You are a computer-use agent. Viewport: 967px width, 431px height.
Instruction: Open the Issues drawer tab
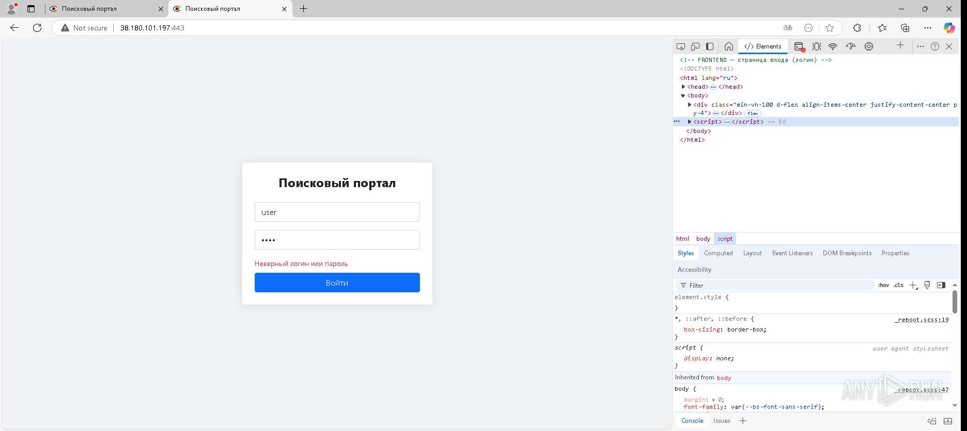pos(722,421)
